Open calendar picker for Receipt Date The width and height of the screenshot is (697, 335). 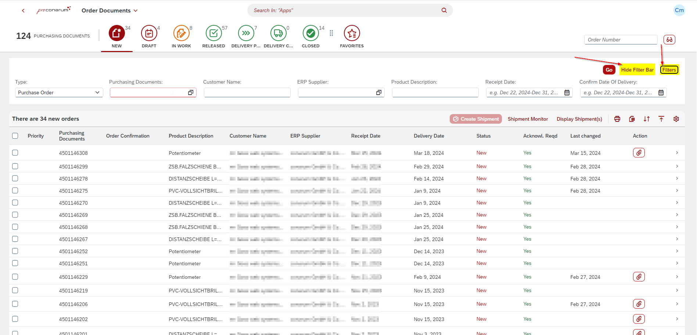point(567,92)
